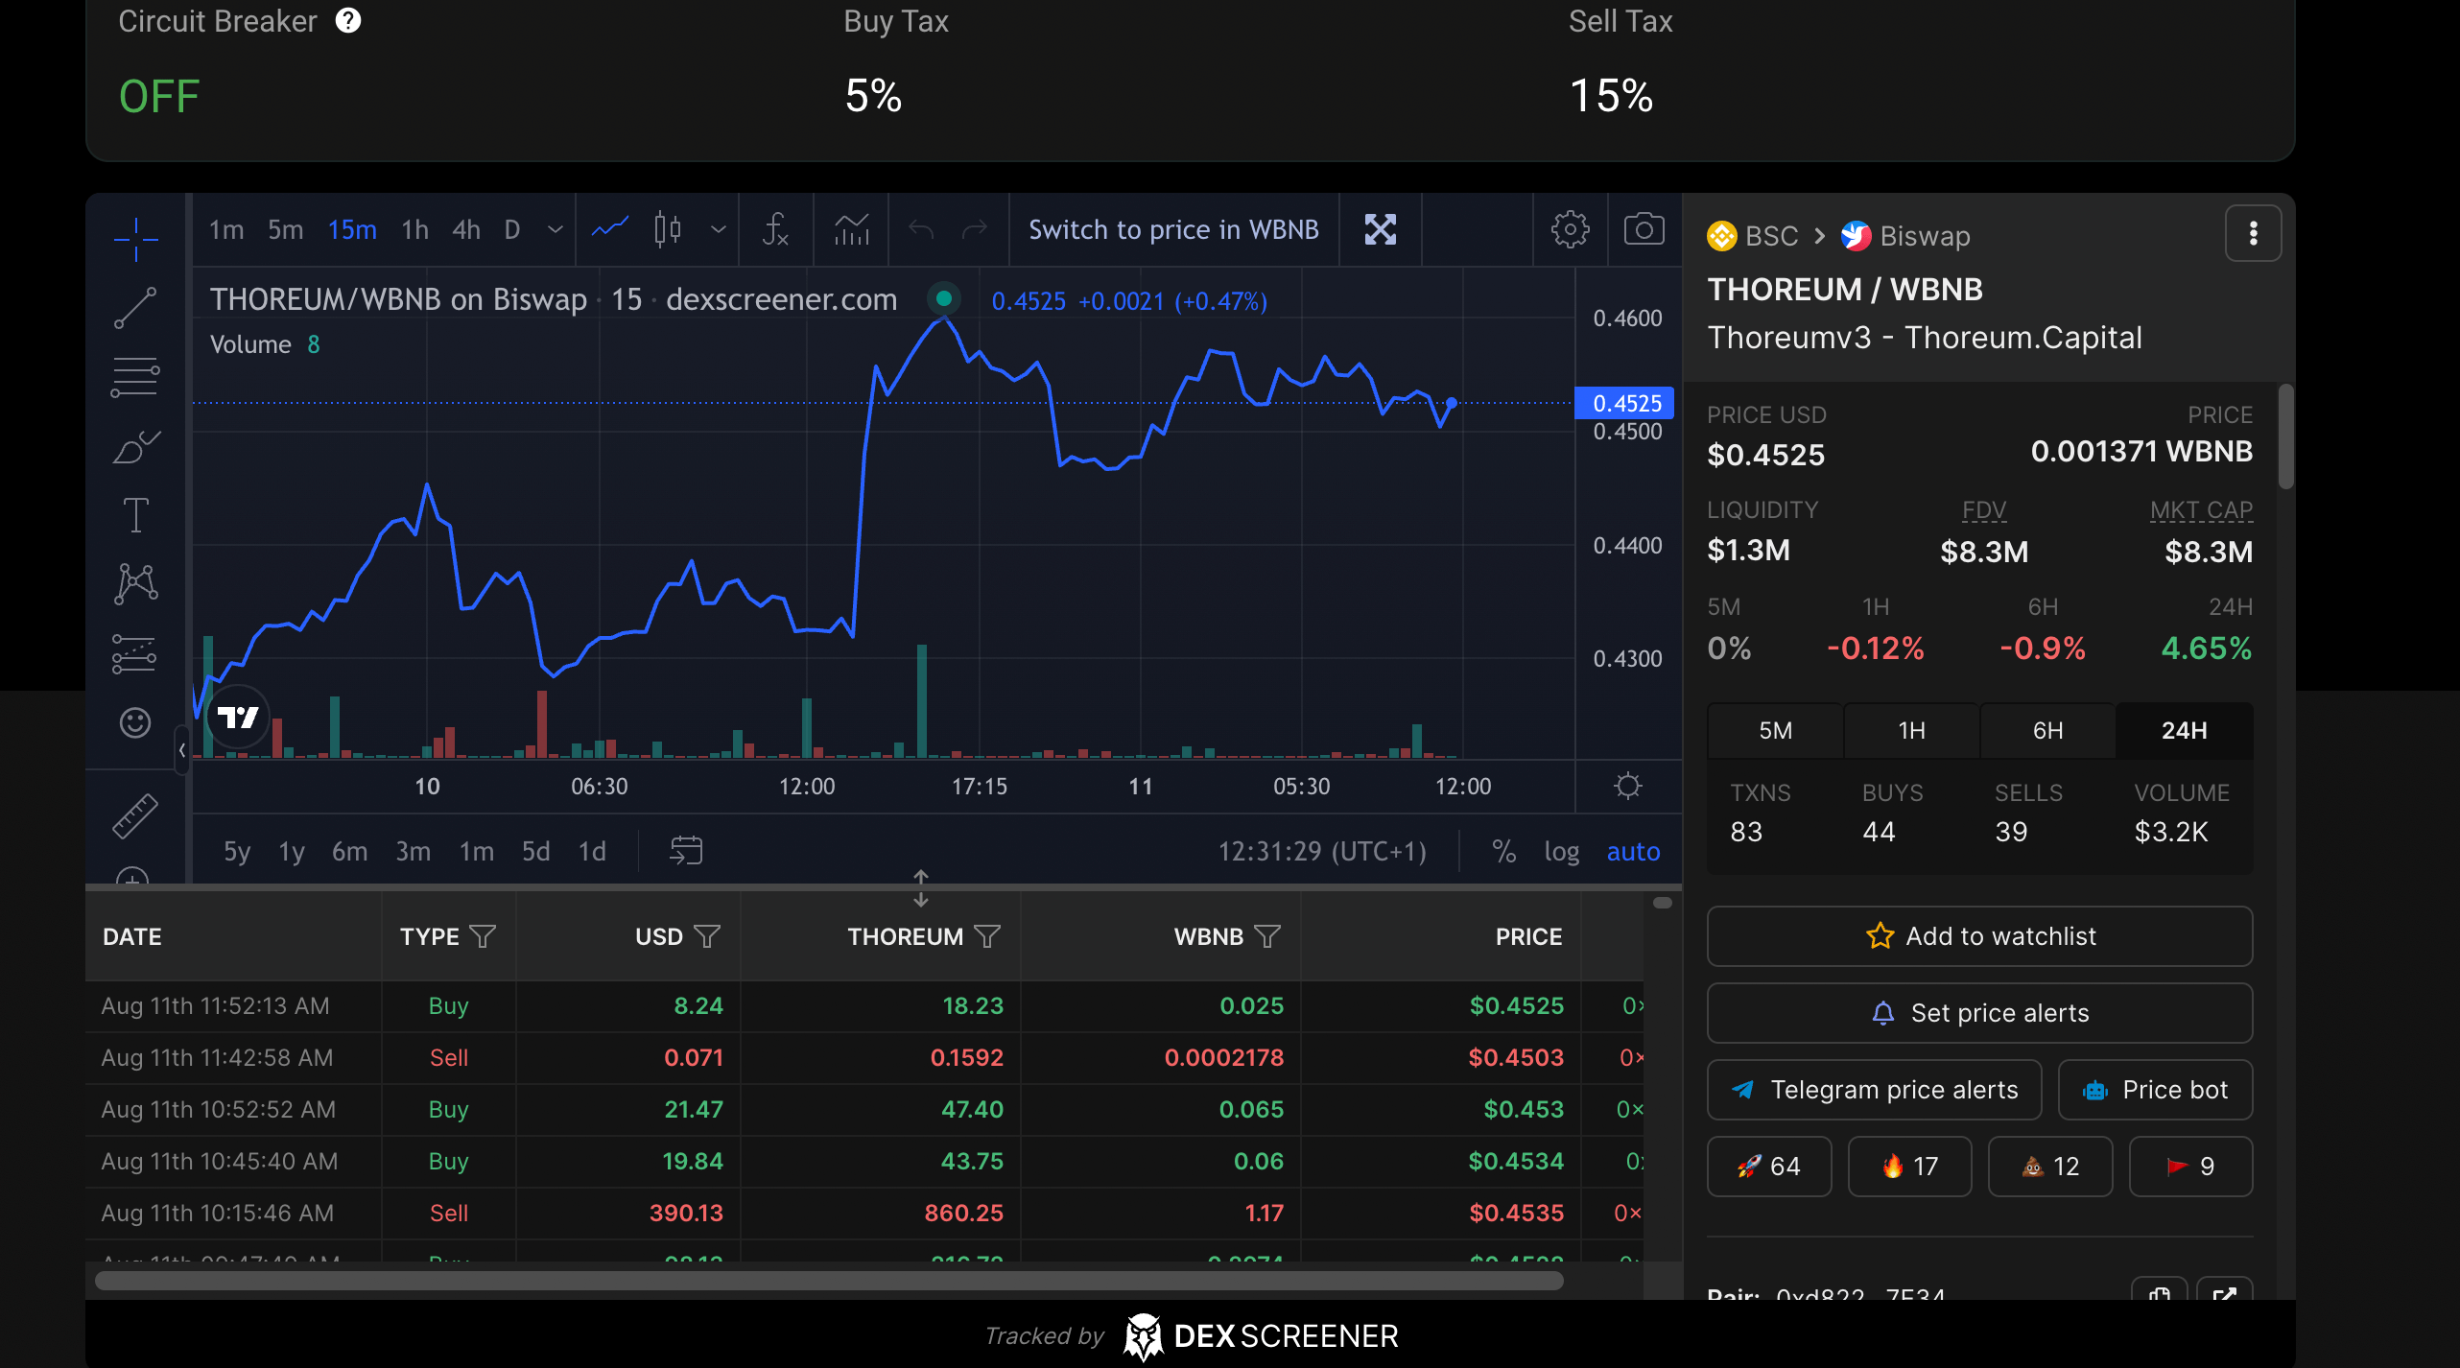The image size is (2460, 1368).
Task: Toggle percent scale on chart
Action: pos(1503,851)
